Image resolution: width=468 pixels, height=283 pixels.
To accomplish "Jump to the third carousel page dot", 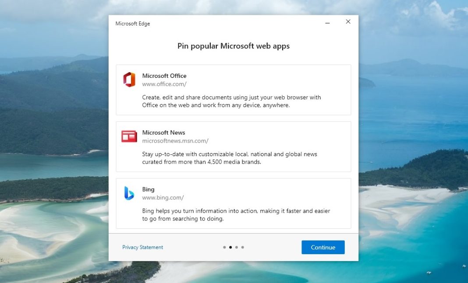I will (x=236, y=247).
